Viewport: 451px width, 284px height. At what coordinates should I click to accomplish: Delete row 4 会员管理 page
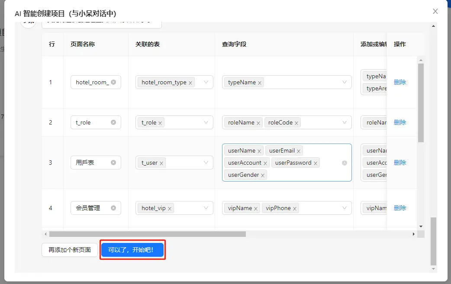click(x=400, y=208)
